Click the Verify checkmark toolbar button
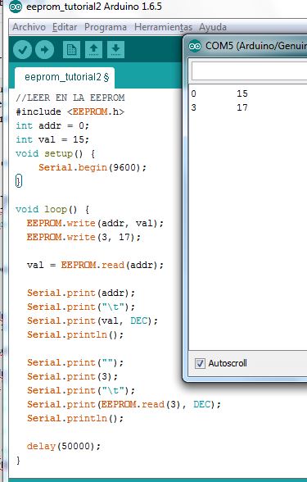Image resolution: width=307 pixels, height=482 pixels. pos(22,49)
